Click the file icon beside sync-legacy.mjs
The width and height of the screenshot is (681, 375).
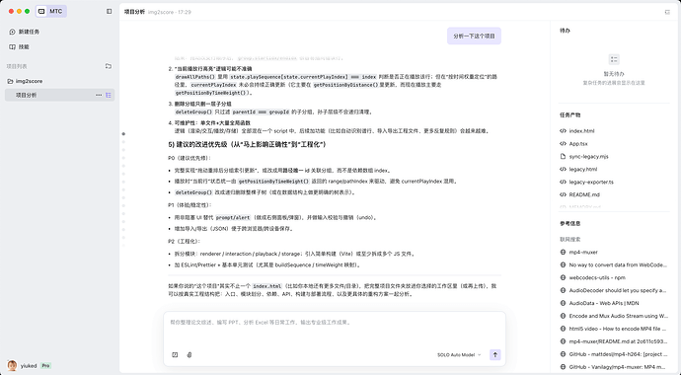coord(563,156)
